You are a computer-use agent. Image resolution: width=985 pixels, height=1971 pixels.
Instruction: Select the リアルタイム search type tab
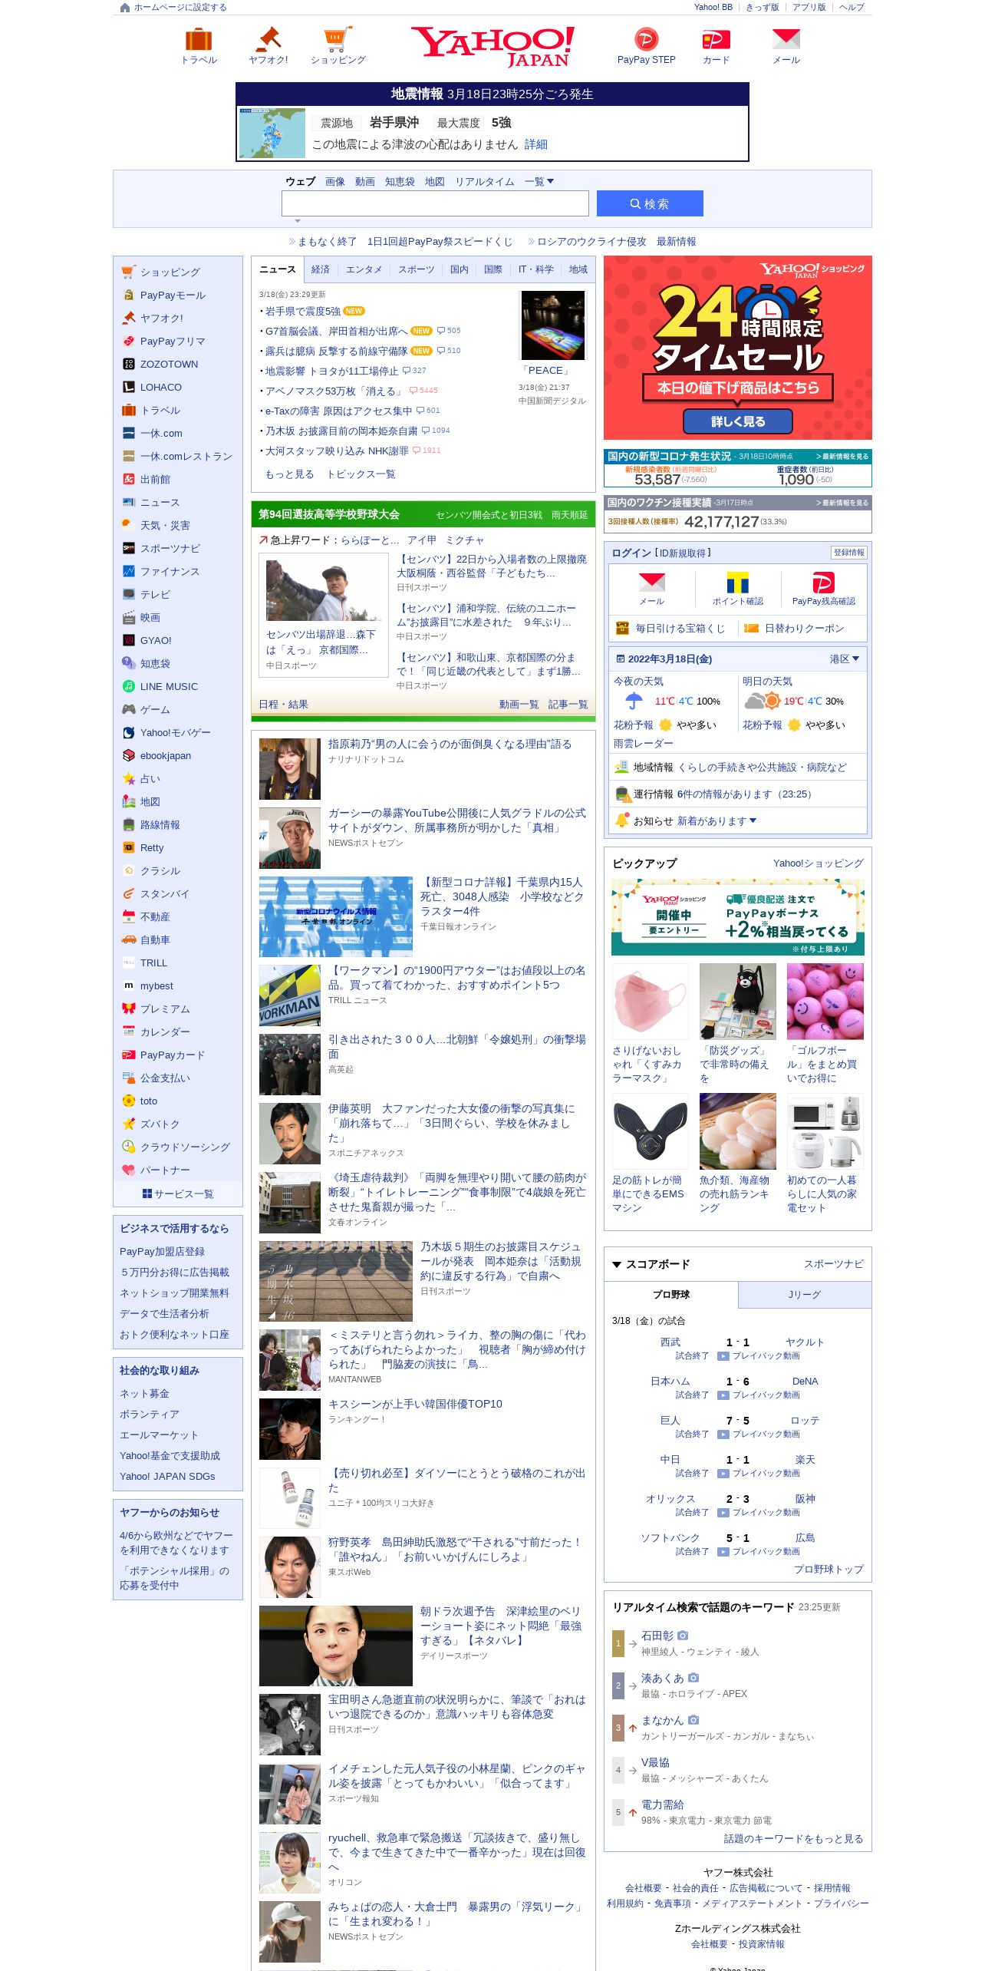pyautogui.click(x=485, y=182)
